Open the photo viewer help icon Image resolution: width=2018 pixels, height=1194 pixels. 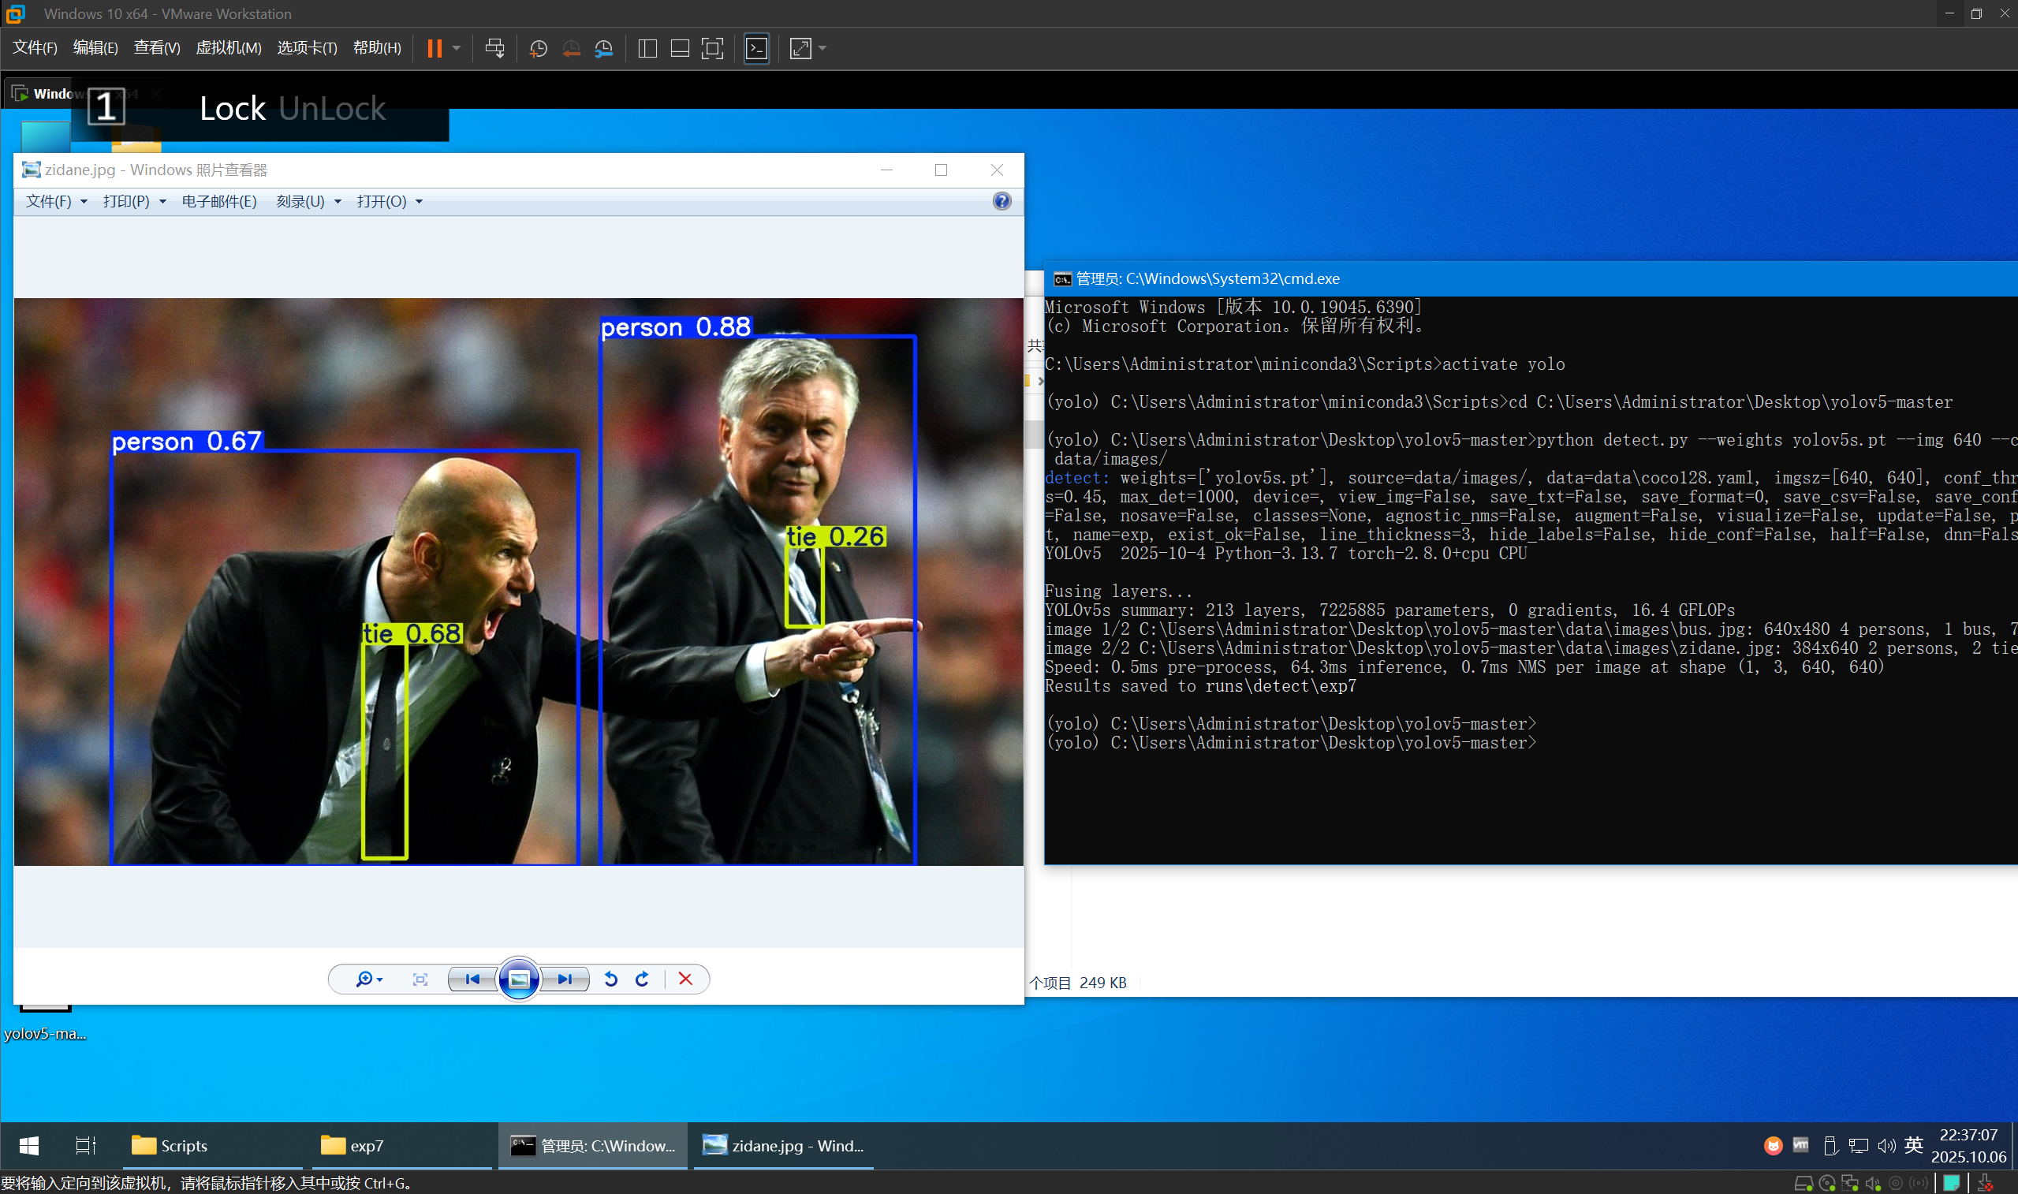1002,201
